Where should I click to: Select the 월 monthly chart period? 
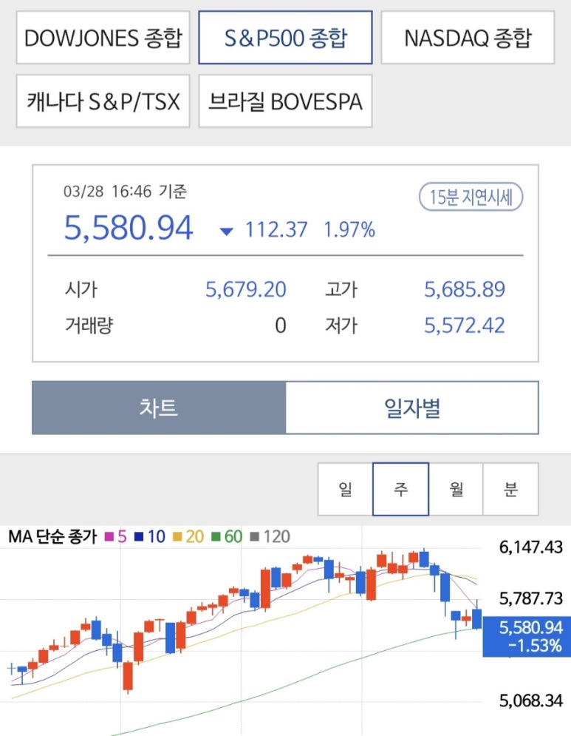coord(456,489)
